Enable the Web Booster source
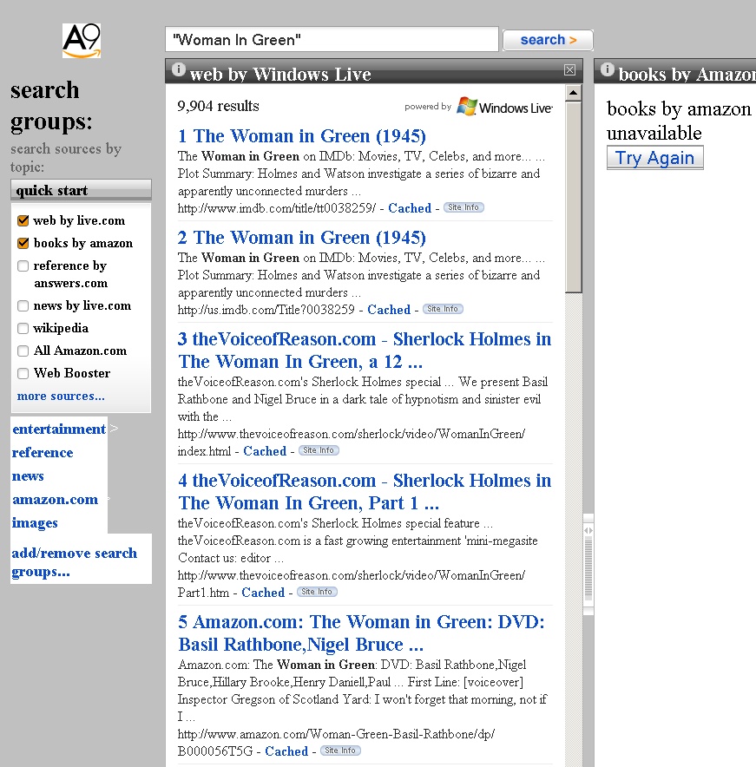Viewport: 756px width, 767px height. click(x=23, y=373)
